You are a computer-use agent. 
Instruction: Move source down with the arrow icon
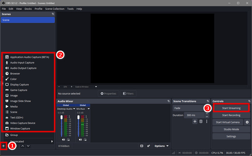[28, 146]
